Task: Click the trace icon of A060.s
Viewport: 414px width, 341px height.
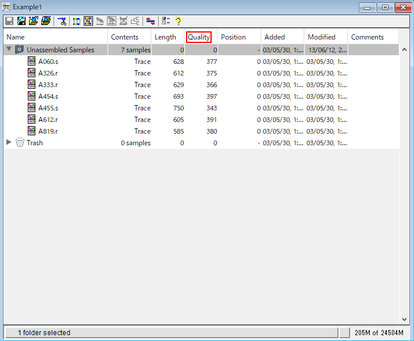Action: click(31, 61)
